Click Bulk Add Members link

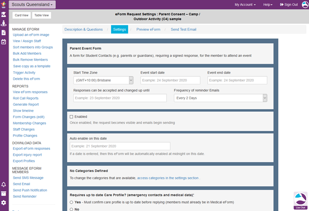27,53
